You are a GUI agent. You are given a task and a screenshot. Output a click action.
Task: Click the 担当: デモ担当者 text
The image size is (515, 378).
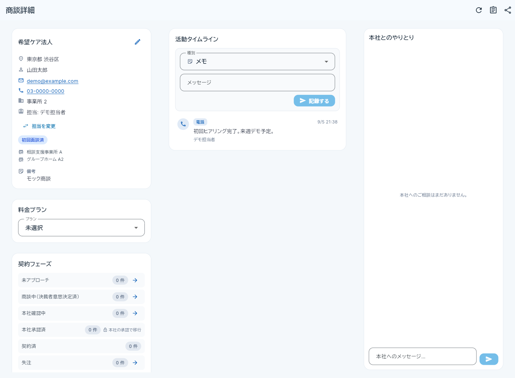(46, 112)
